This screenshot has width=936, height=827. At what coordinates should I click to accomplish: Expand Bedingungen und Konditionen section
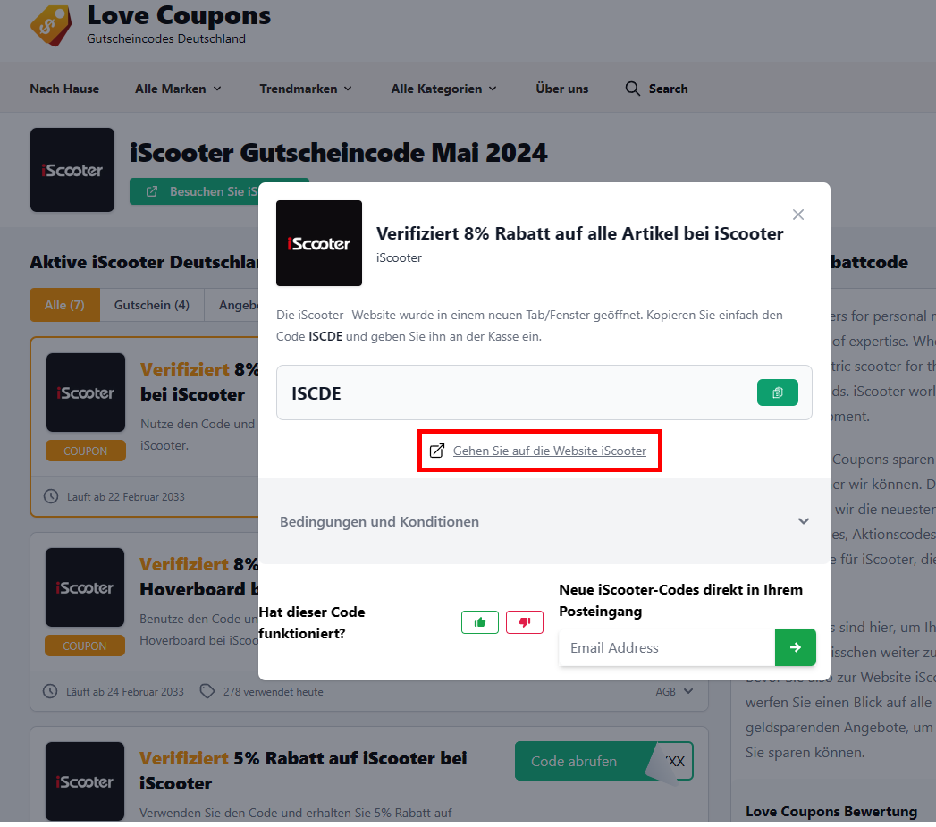pos(544,521)
